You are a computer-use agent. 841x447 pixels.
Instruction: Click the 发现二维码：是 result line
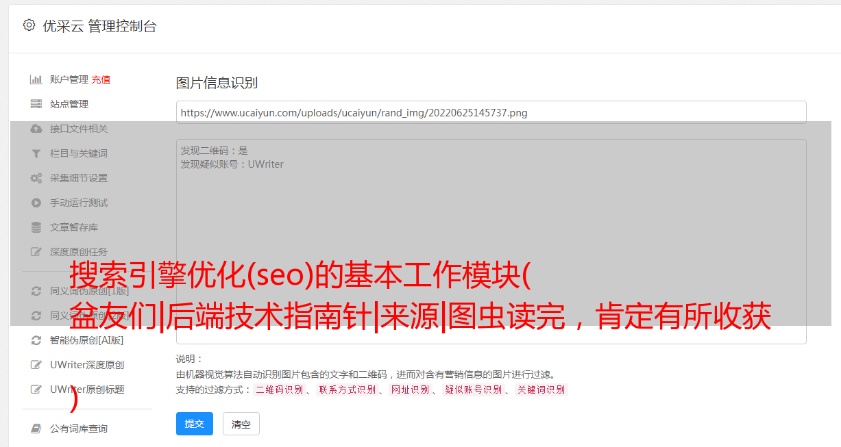215,151
